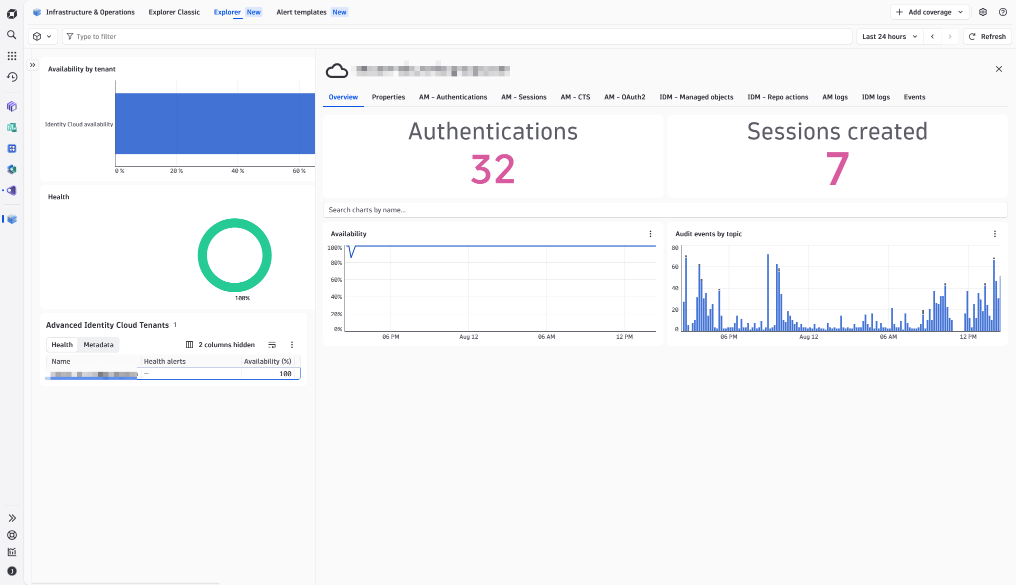Open the IDM - Repo actions tab
This screenshot has width=1016, height=585.
coord(778,97)
